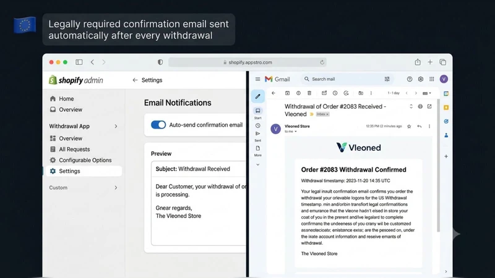Open the input tools dropdown
Screen dimensions: 495x278
[x=427, y=93]
